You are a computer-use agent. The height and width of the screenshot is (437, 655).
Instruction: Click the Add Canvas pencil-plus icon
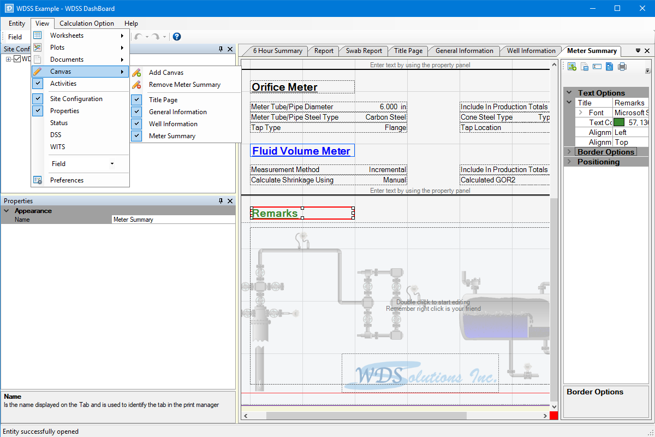click(x=136, y=73)
